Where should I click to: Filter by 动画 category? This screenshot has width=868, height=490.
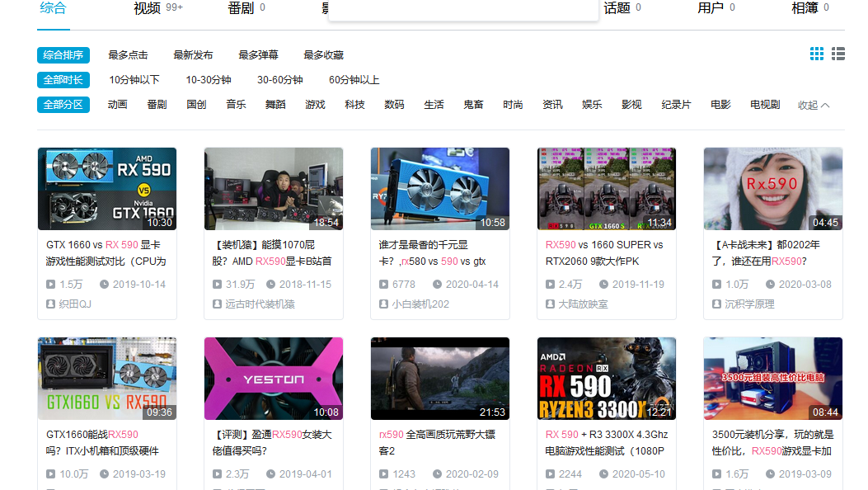tap(117, 104)
